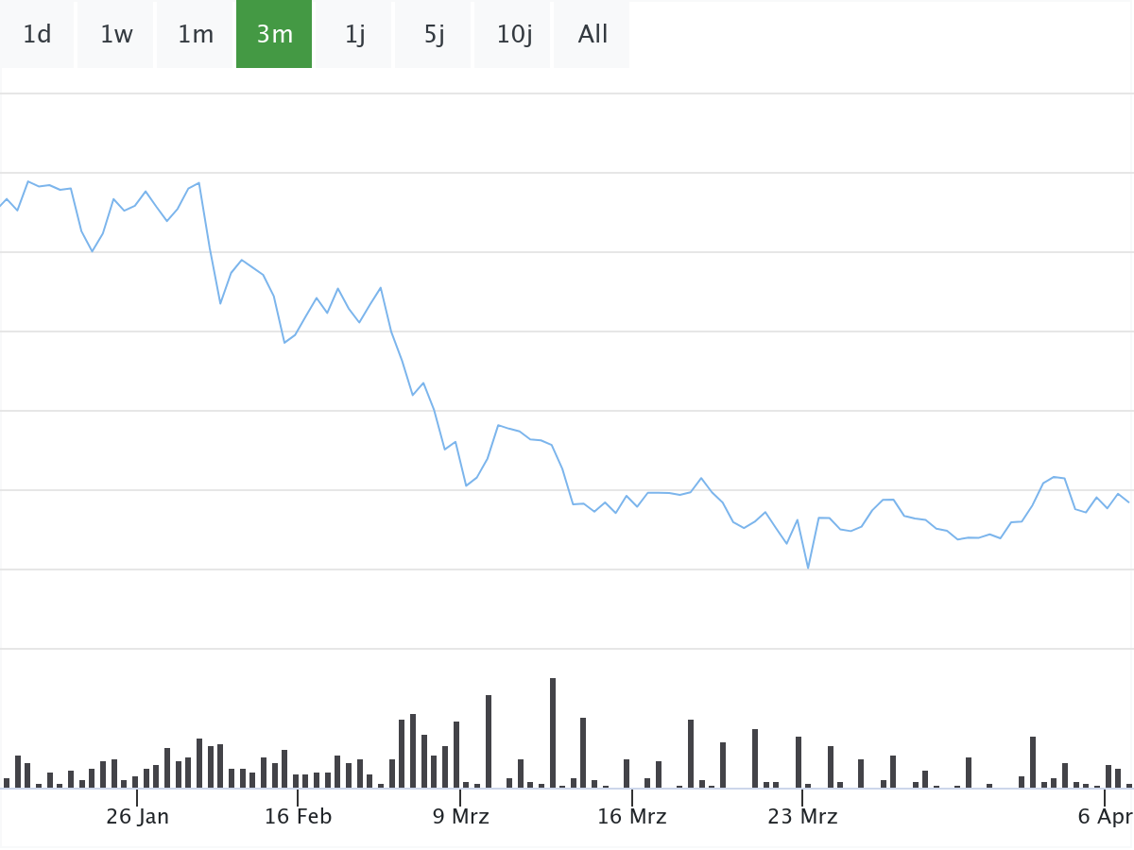Click the 16 Mrz axis label

click(631, 816)
